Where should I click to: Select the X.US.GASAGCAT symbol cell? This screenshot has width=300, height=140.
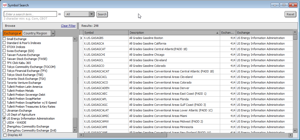click(106, 49)
